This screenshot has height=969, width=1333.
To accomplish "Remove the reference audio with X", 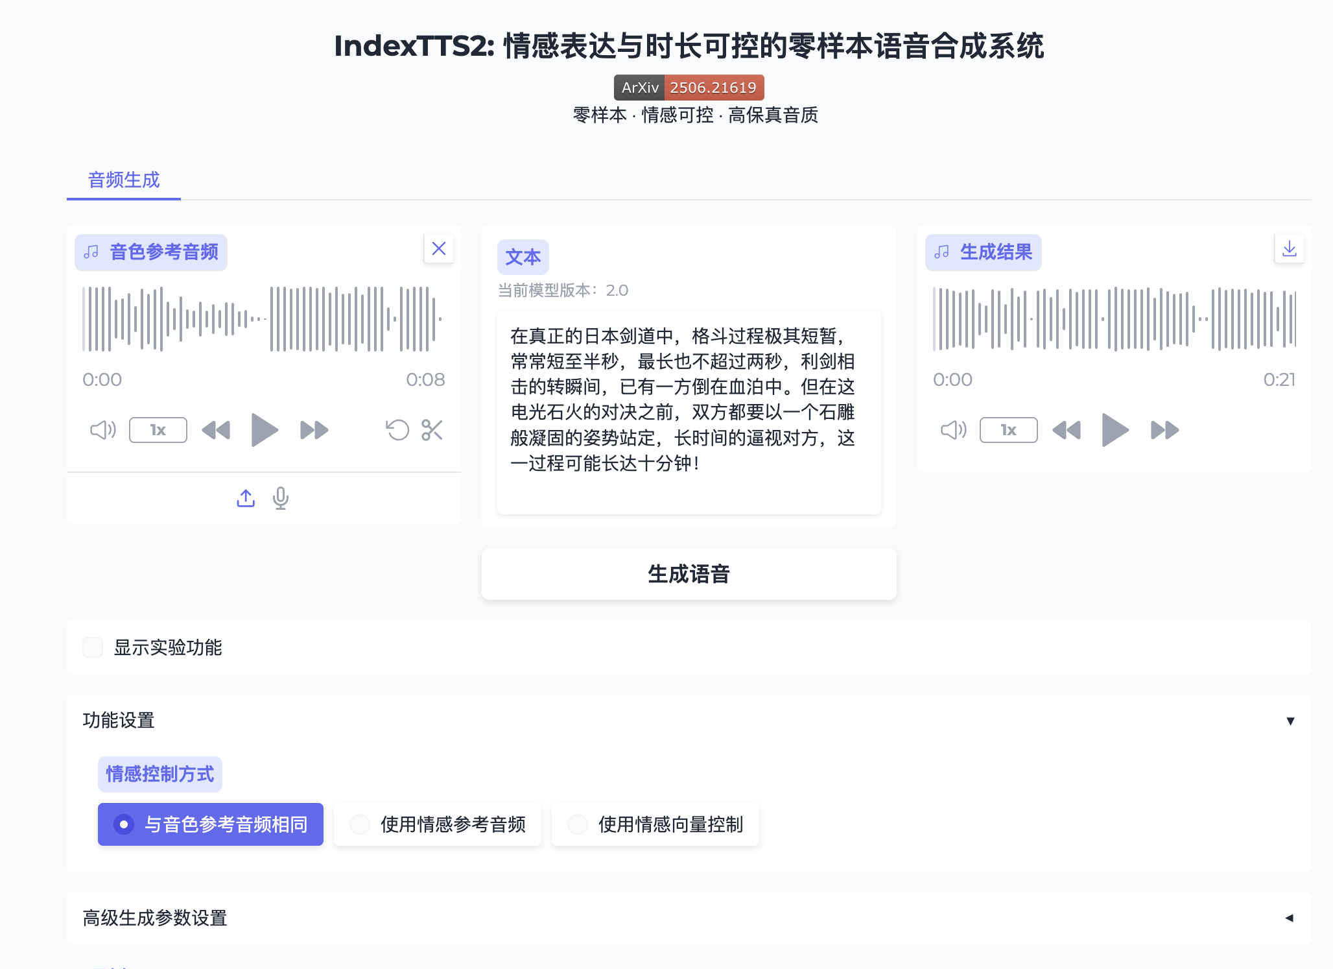I will (439, 249).
